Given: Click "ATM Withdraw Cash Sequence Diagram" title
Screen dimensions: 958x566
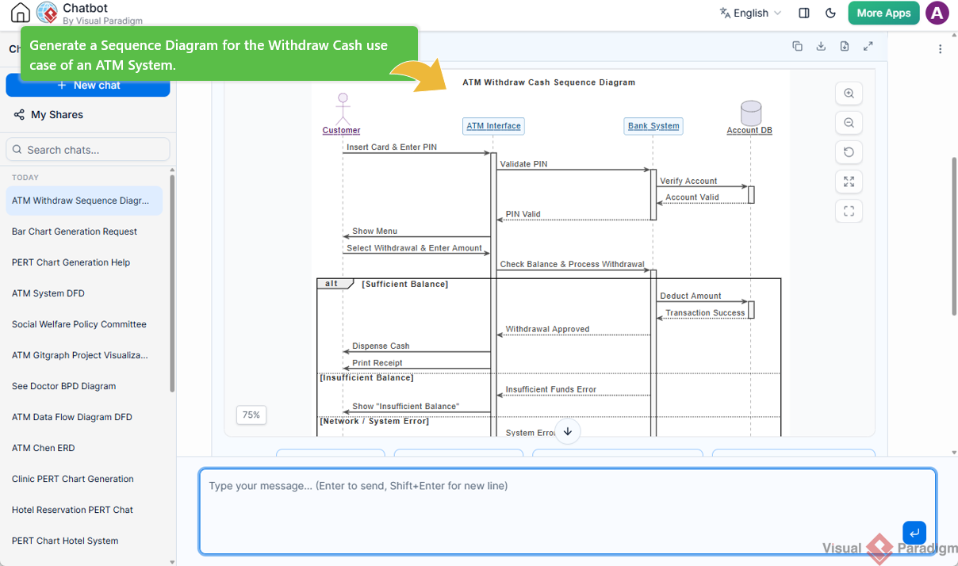Looking at the screenshot, I should [x=549, y=82].
